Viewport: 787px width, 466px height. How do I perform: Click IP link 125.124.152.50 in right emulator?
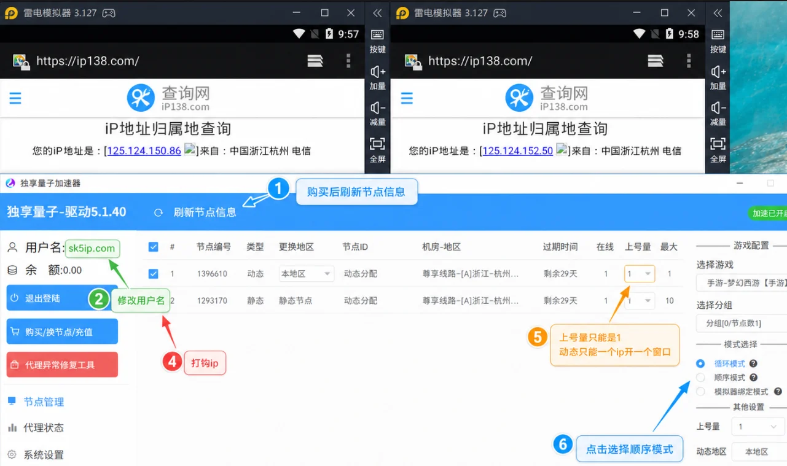pos(517,150)
